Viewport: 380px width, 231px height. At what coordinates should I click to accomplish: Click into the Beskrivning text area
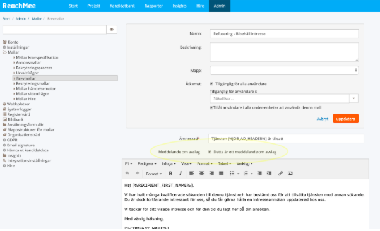(x=284, y=52)
